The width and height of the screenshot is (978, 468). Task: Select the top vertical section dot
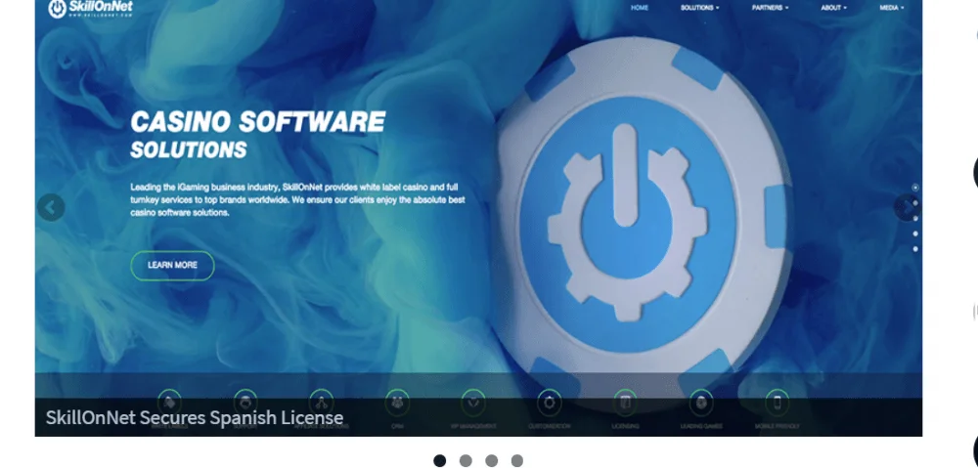click(x=915, y=187)
